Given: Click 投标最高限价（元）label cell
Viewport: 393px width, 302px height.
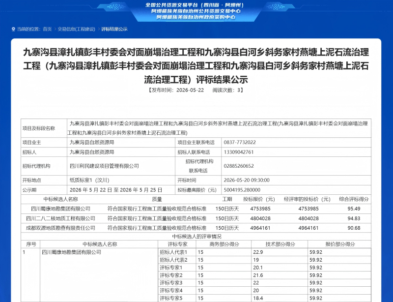Looking at the screenshot, I should [x=198, y=190].
